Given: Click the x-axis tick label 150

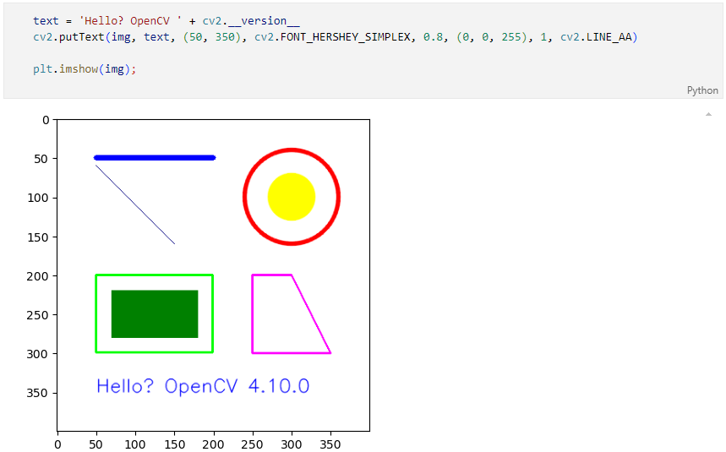Looking at the screenshot, I should pyautogui.click(x=175, y=444).
